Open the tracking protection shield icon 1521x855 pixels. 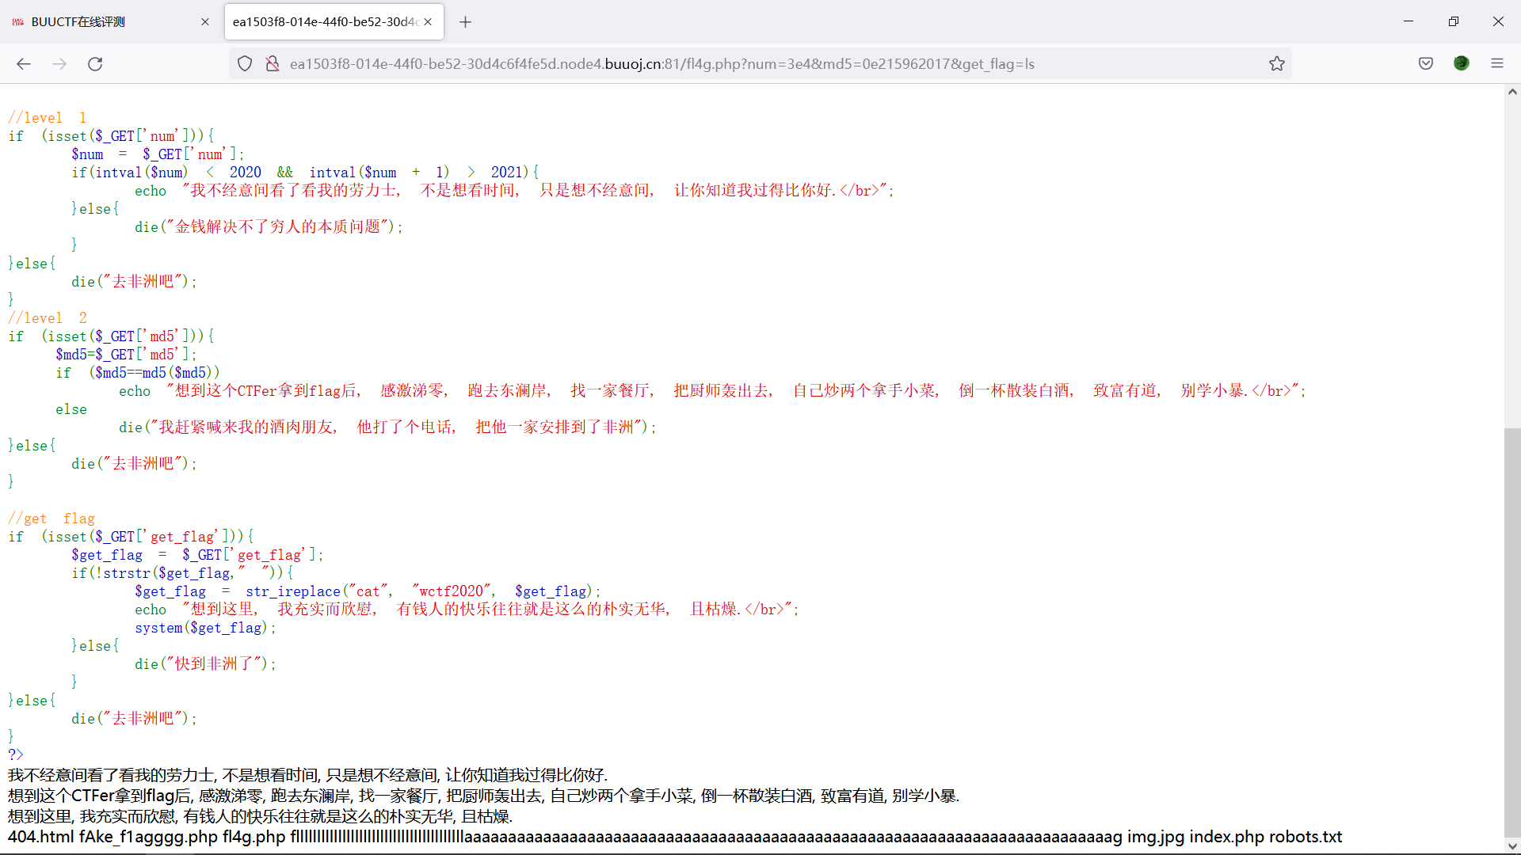point(245,64)
